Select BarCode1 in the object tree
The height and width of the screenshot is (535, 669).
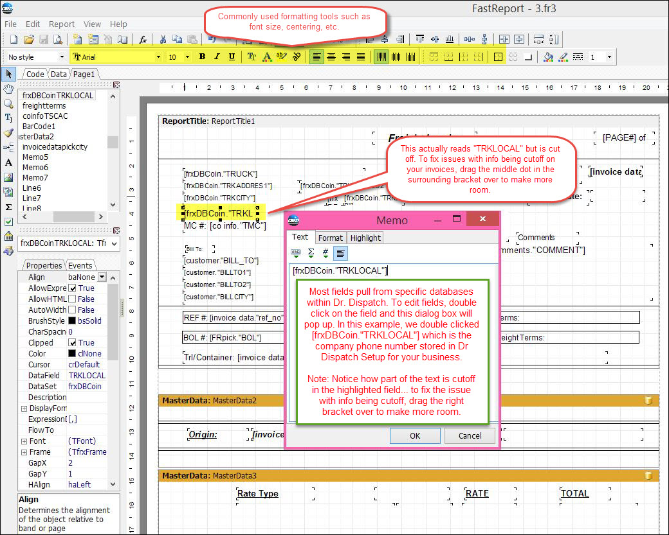(x=39, y=126)
